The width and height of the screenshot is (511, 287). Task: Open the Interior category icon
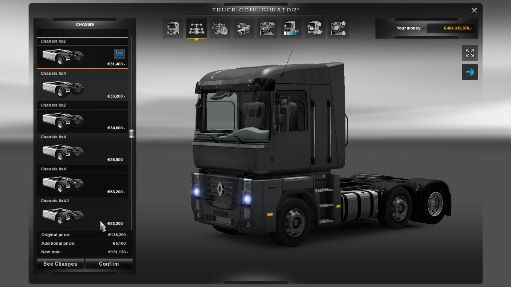point(267,28)
